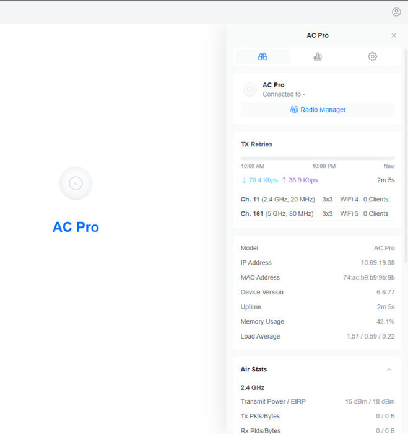Click the Tx Pkts/Bytes row label
The height and width of the screenshot is (434, 408).
260,416
